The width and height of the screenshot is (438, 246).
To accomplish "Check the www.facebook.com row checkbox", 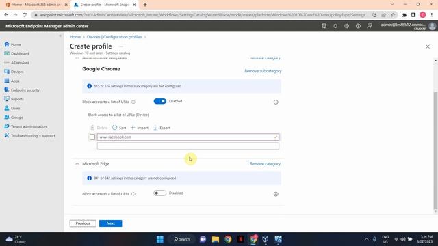I will click(92, 137).
